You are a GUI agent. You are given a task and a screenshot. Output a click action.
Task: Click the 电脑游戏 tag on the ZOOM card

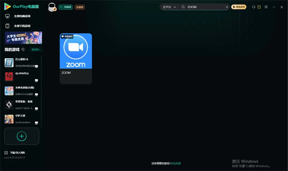[67, 36]
